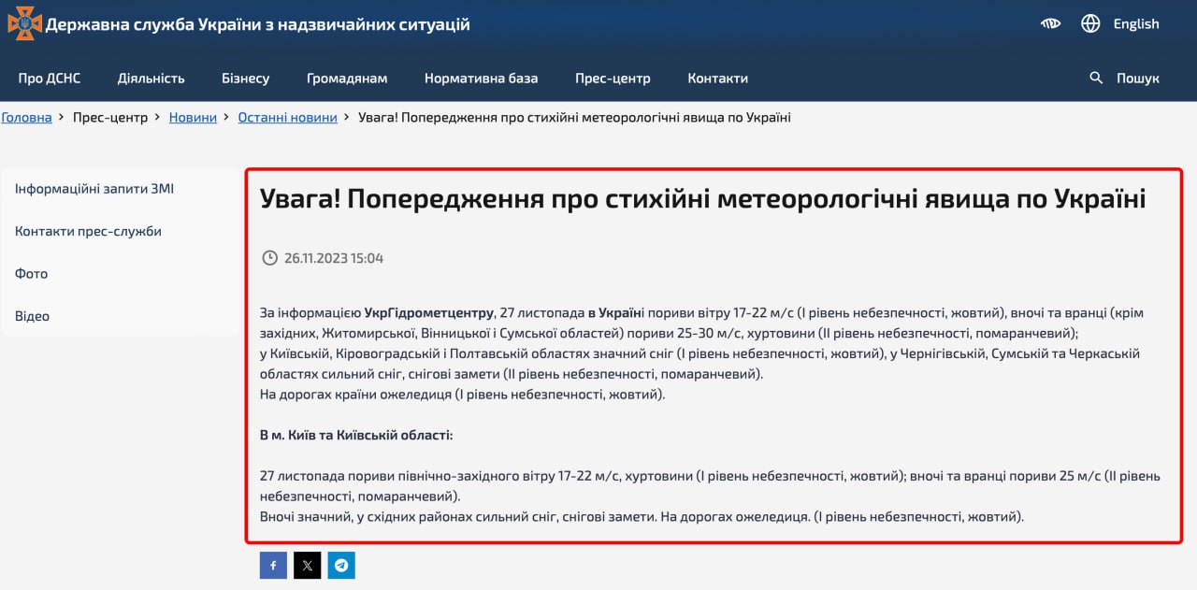This screenshot has width=1197, height=590.
Task: Open «Фото» section in sidebar
Action: pyautogui.click(x=31, y=274)
